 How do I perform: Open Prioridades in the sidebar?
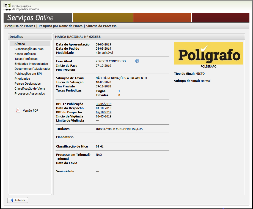click(22, 79)
